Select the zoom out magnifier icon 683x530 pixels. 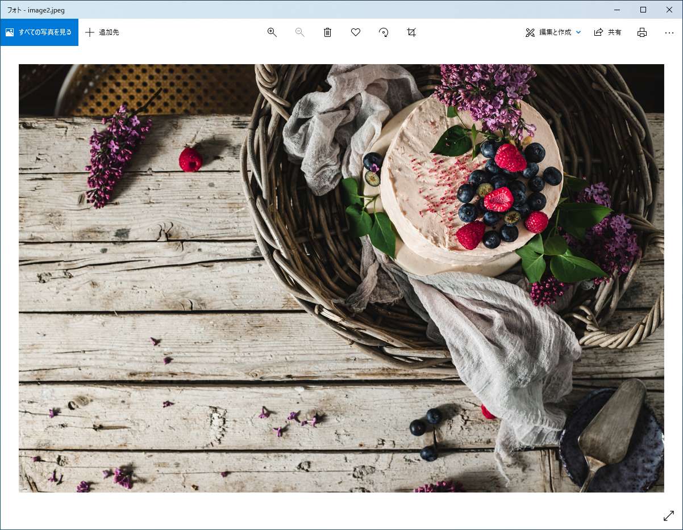(x=299, y=32)
